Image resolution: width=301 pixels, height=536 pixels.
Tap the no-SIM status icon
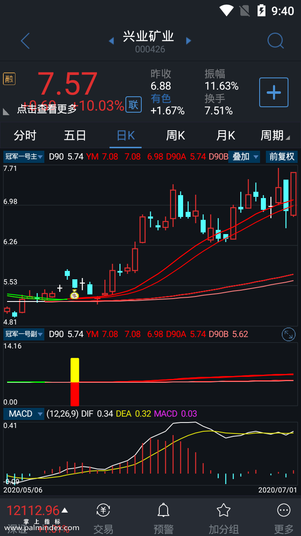click(245, 10)
